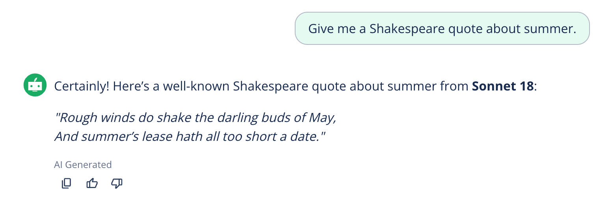This screenshot has height=214, width=610.
Task: Click the quote line starting "Rough winds"
Action: [x=195, y=118]
